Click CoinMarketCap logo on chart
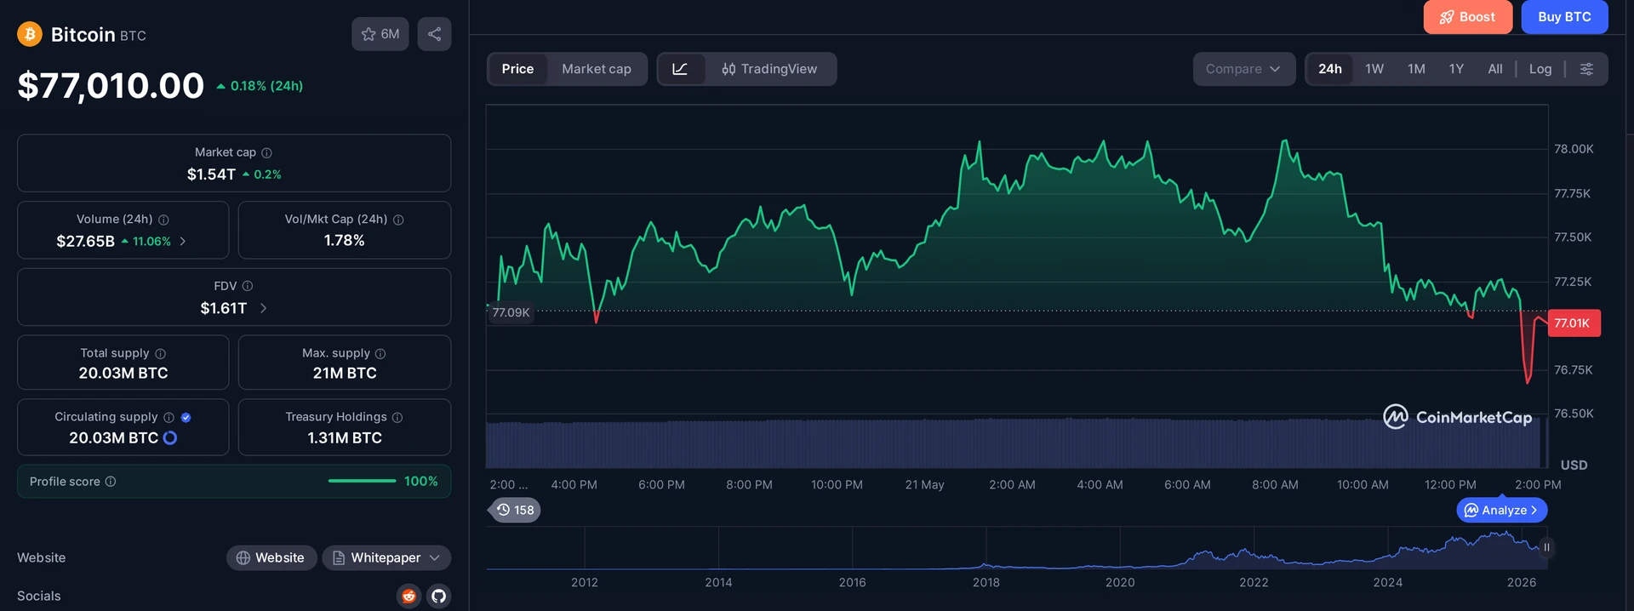The height and width of the screenshot is (611, 1634). (1457, 417)
